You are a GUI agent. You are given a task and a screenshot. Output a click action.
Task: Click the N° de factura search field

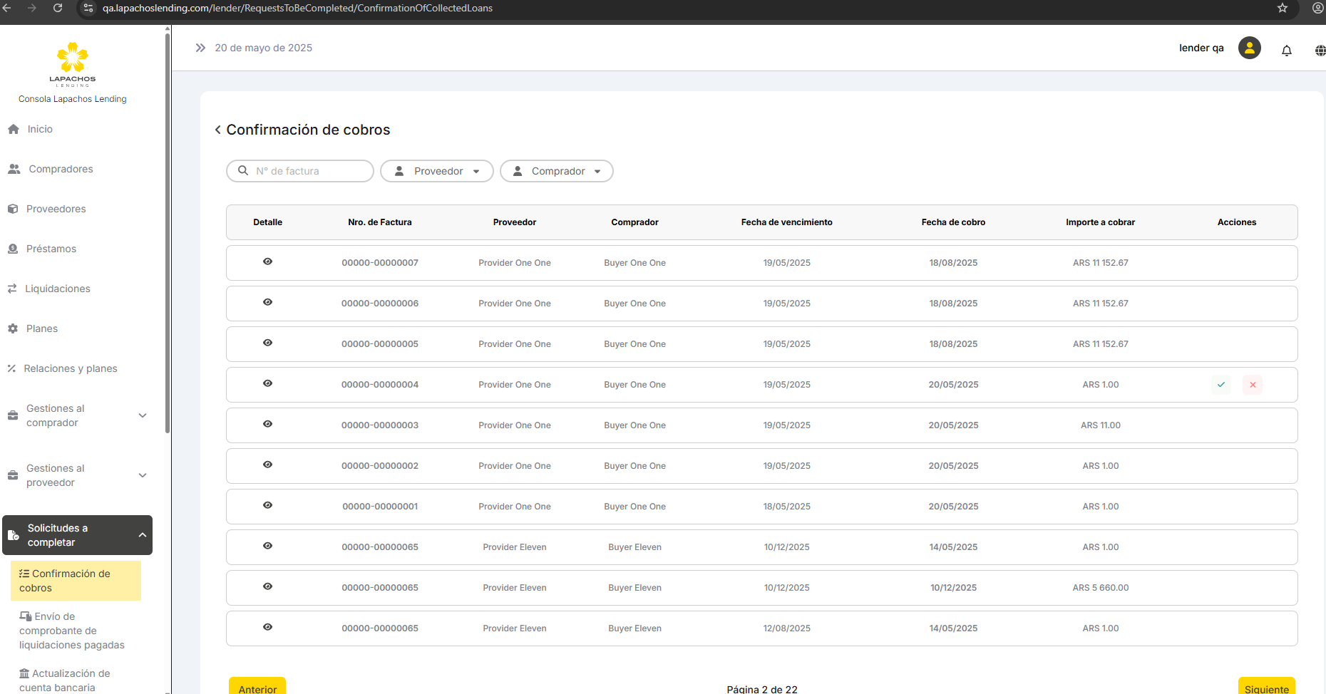pyautogui.click(x=300, y=171)
